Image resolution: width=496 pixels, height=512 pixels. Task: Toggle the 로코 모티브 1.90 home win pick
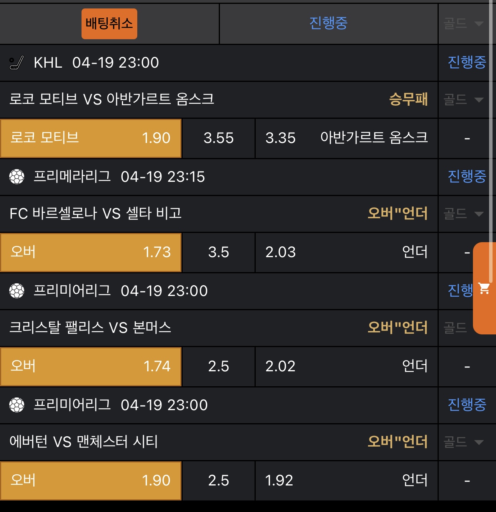pos(91,138)
